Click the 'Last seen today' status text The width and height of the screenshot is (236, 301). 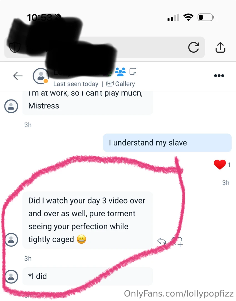76,84
